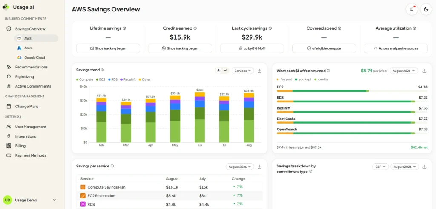
Task: Toggle dark mode moon icon
Action: click(x=426, y=9)
